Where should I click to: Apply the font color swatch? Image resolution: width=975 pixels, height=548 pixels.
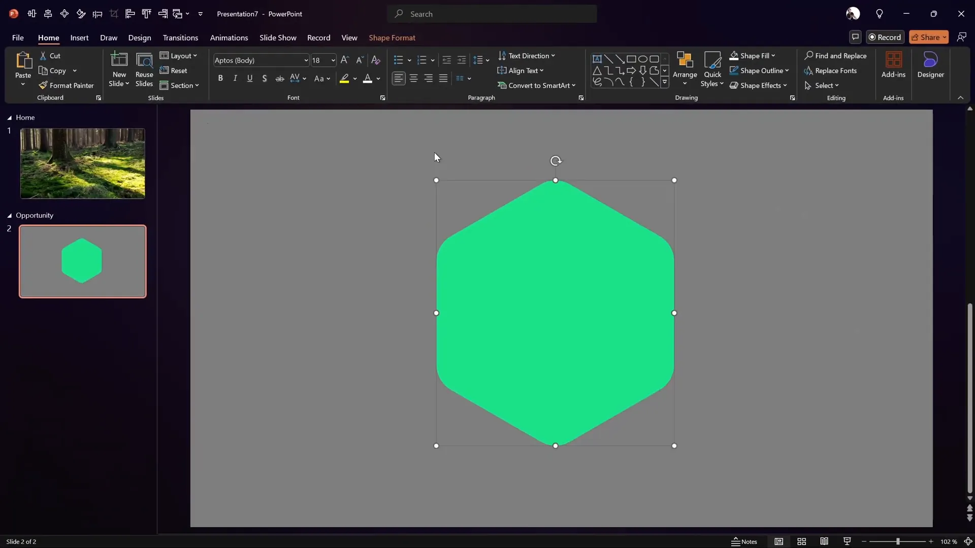click(368, 78)
